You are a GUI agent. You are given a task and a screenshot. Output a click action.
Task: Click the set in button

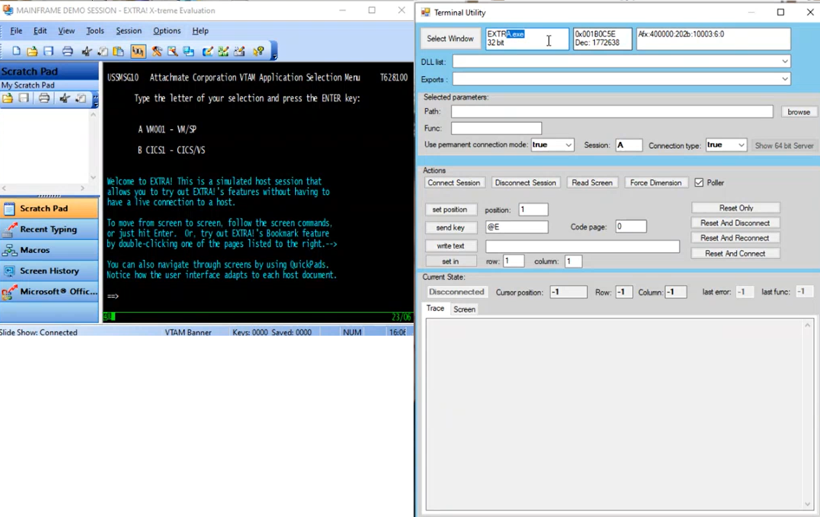(450, 261)
